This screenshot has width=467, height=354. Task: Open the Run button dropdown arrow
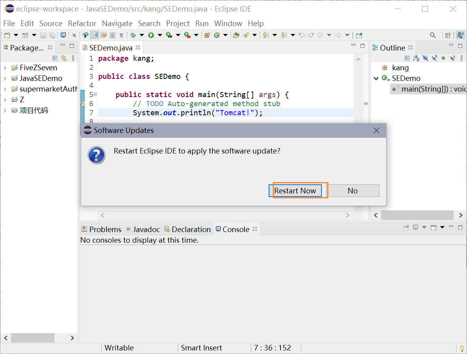(160, 35)
